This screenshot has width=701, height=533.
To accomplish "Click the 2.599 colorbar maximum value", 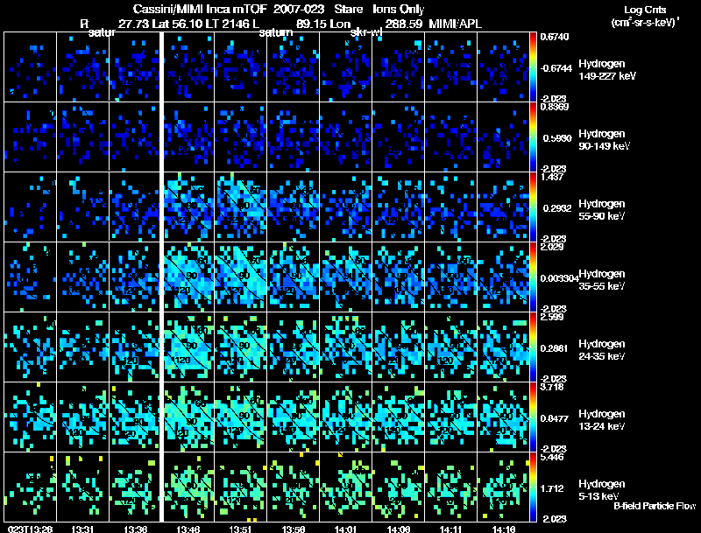I will [x=552, y=317].
